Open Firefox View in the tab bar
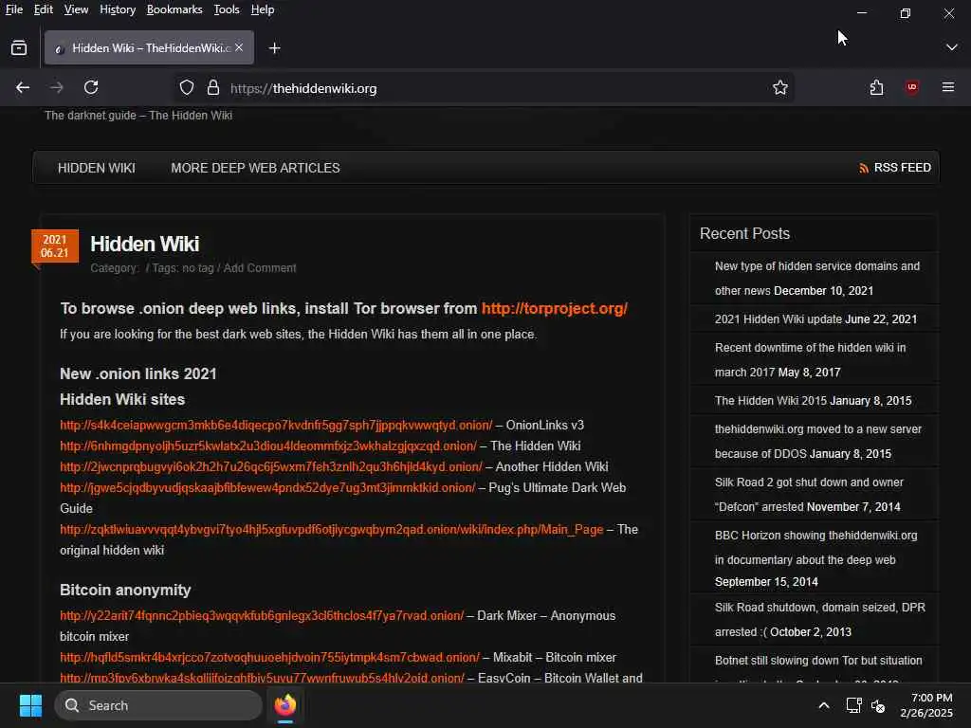 [x=19, y=47]
